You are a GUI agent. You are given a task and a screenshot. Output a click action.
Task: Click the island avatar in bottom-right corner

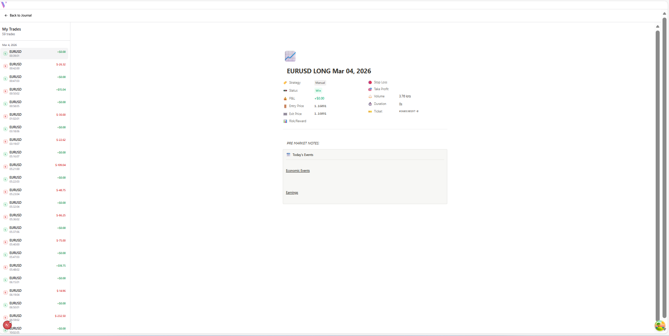[x=659, y=326]
